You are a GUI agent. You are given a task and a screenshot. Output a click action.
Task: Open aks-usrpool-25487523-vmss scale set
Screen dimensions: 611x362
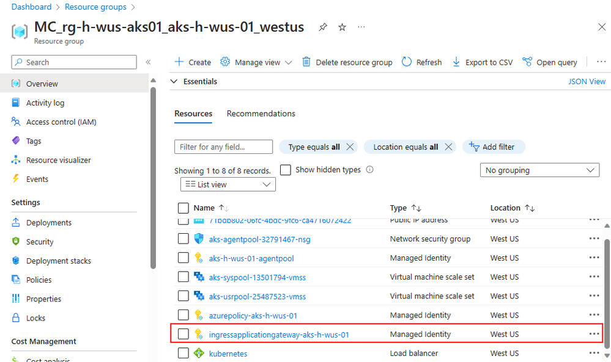point(257,296)
